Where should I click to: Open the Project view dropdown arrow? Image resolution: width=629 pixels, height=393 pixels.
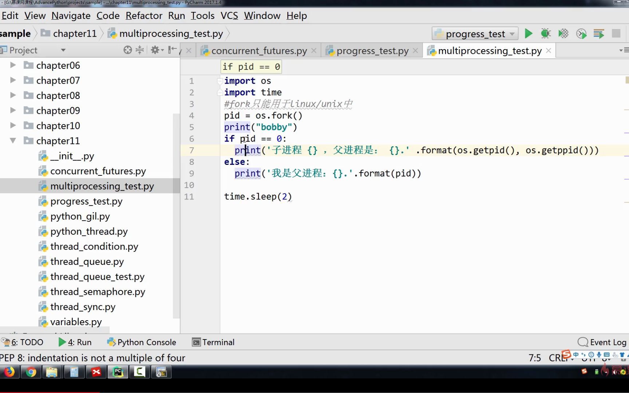pyautogui.click(x=63, y=50)
